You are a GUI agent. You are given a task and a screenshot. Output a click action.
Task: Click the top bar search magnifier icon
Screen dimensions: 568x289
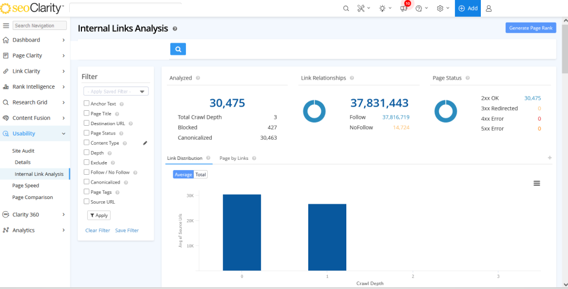click(x=346, y=9)
